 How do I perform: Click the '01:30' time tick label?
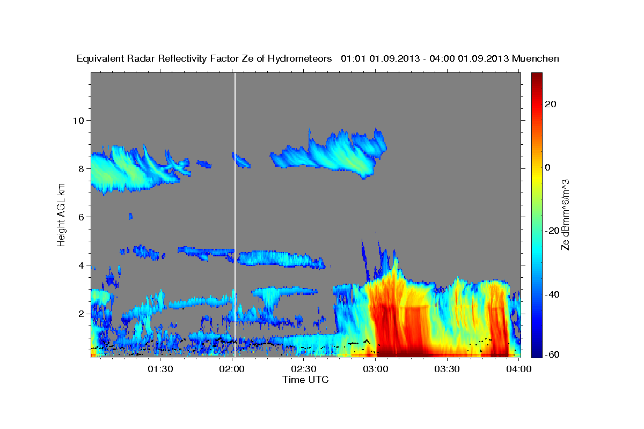[x=160, y=369]
